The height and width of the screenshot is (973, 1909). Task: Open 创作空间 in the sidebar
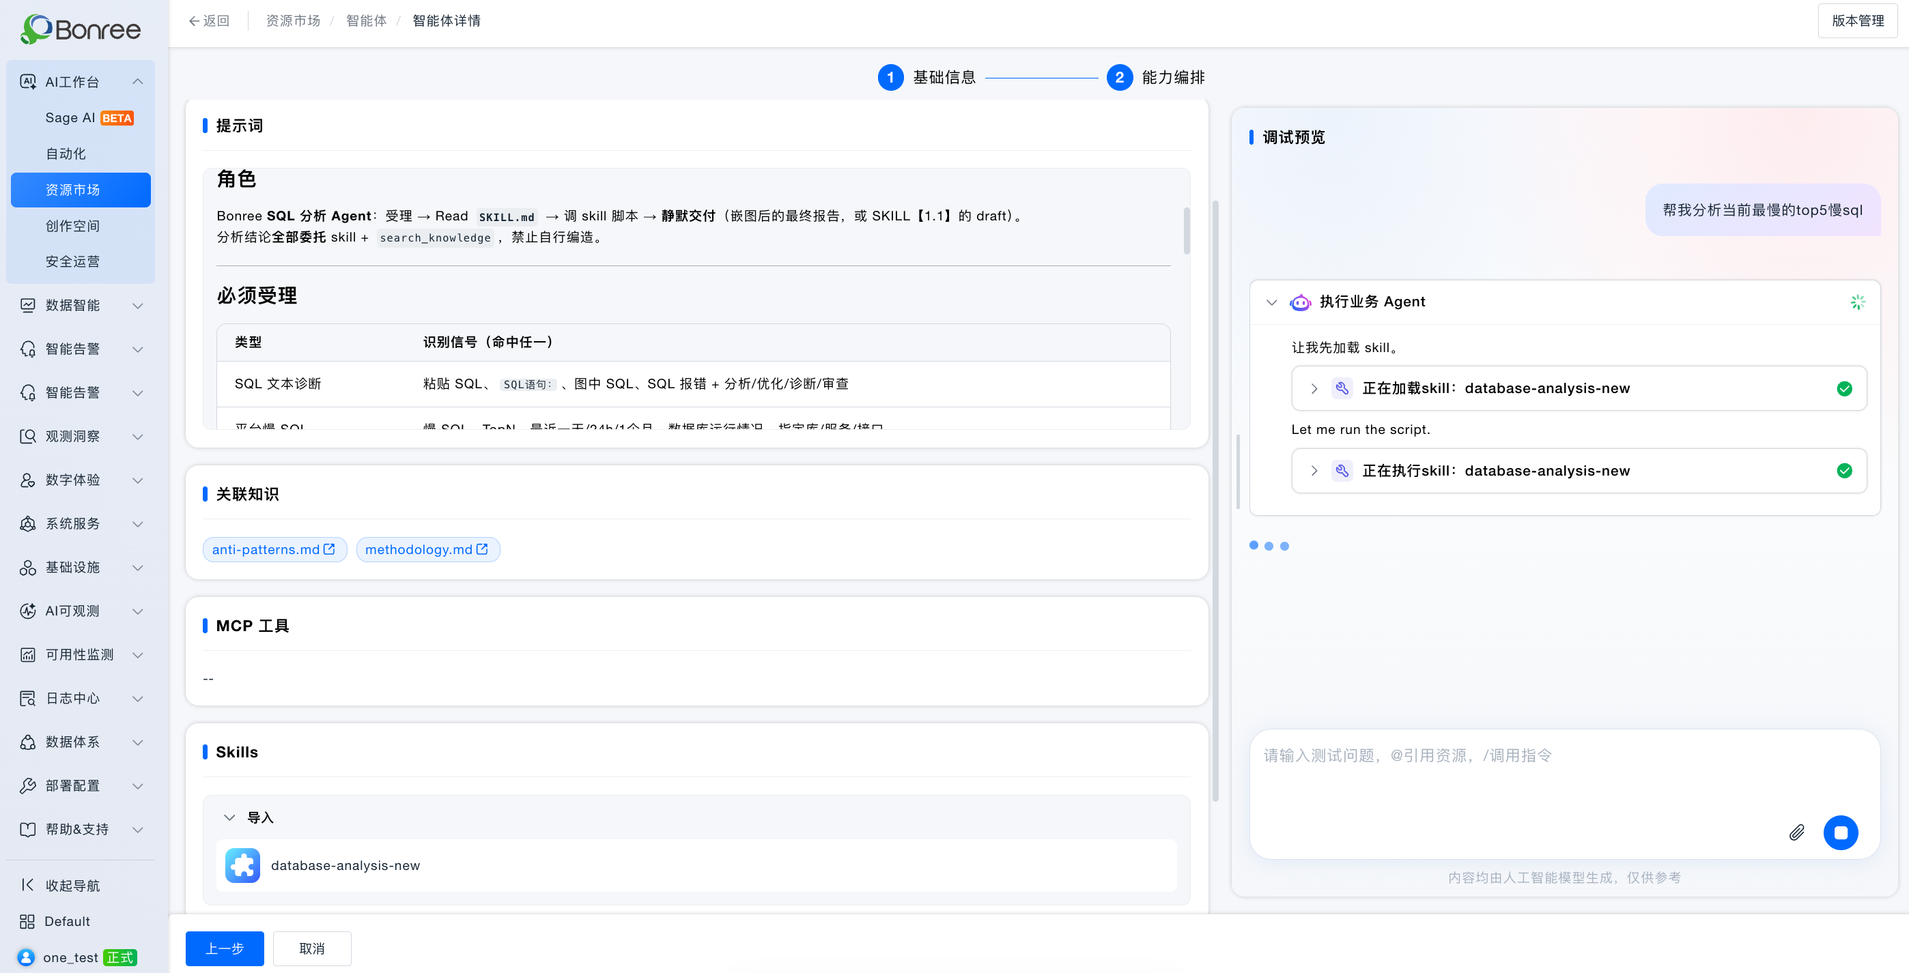[x=81, y=226]
